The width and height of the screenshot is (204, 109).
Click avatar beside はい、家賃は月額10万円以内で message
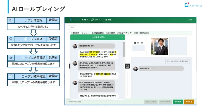click(75, 83)
